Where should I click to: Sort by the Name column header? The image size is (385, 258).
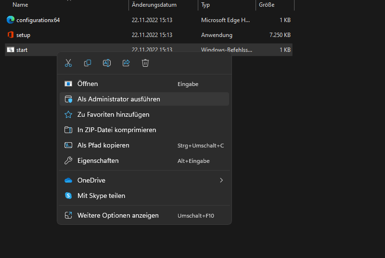click(20, 5)
